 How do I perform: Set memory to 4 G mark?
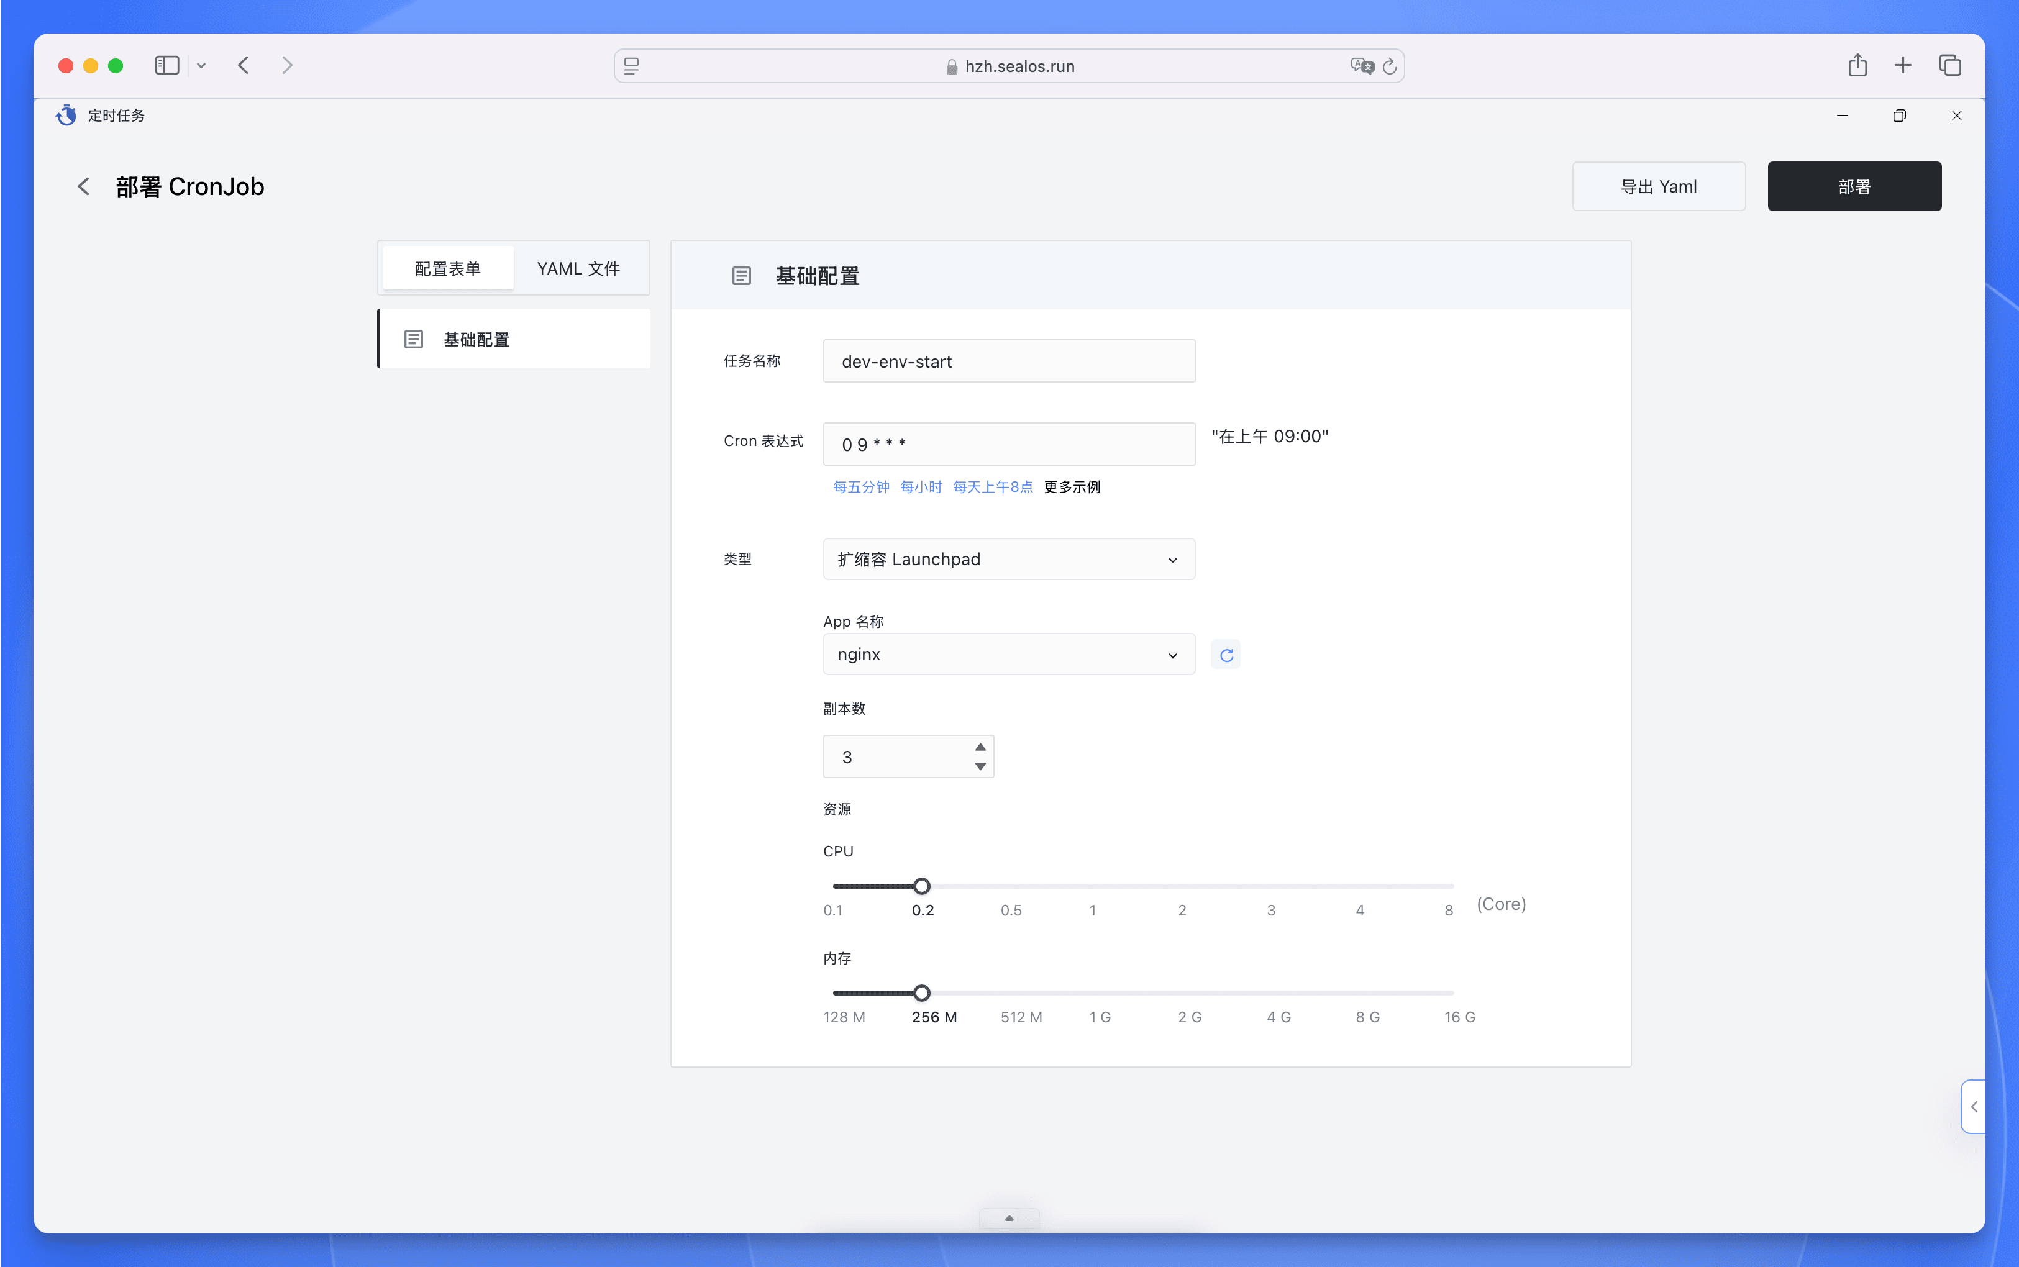(x=1279, y=1017)
